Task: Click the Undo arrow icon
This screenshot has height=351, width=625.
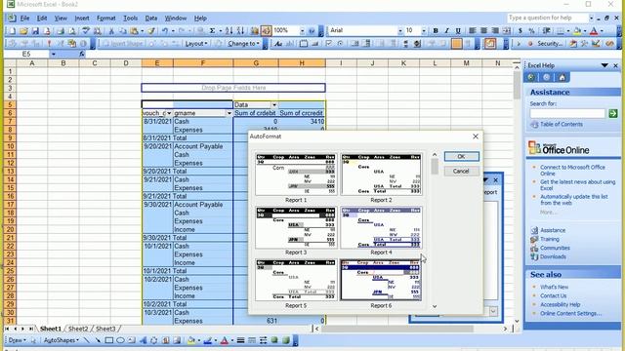Action: [165, 30]
